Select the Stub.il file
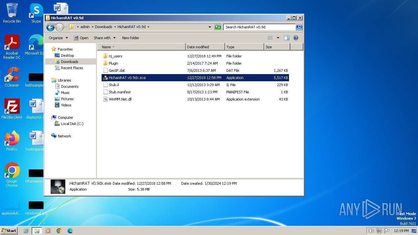 tap(195, 85)
